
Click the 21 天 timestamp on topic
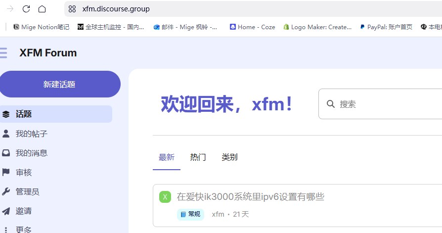pos(241,214)
